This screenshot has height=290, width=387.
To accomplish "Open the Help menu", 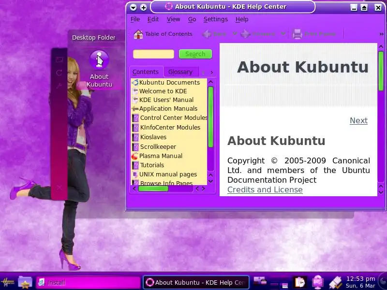I will tap(242, 19).
